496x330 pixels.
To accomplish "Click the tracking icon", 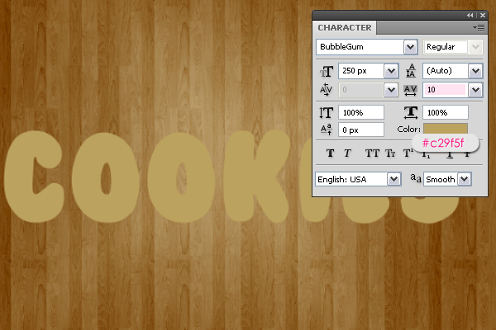I will point(411,90).
